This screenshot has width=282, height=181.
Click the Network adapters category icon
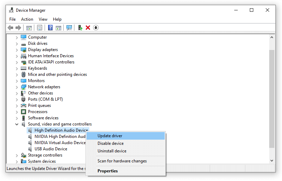pyautogui.click(x=24, y=87)
